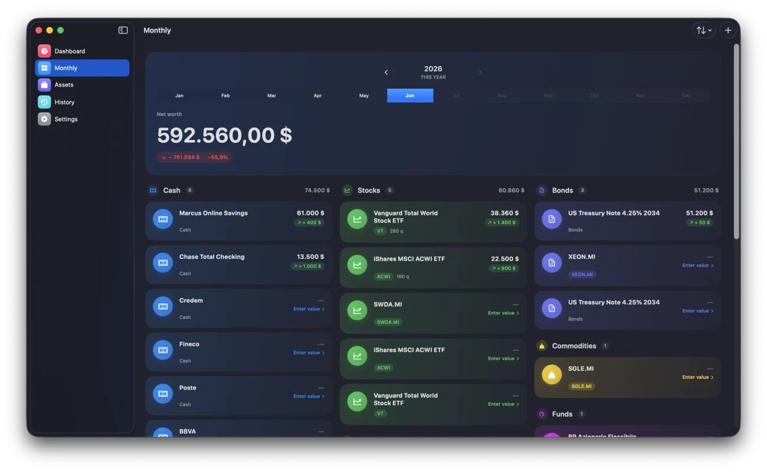Click the Bonds category icon
This screenshot has height=472, width=767.
542,191
